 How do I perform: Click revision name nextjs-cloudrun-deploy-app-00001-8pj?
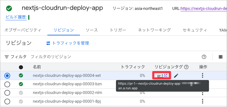(x=67, y=101)
